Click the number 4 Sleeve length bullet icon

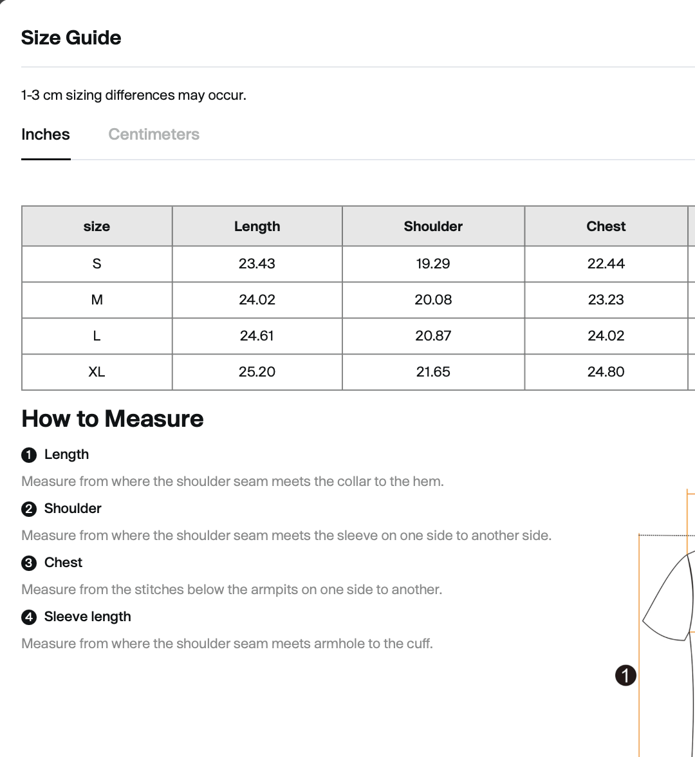click(x=29, y=617)
